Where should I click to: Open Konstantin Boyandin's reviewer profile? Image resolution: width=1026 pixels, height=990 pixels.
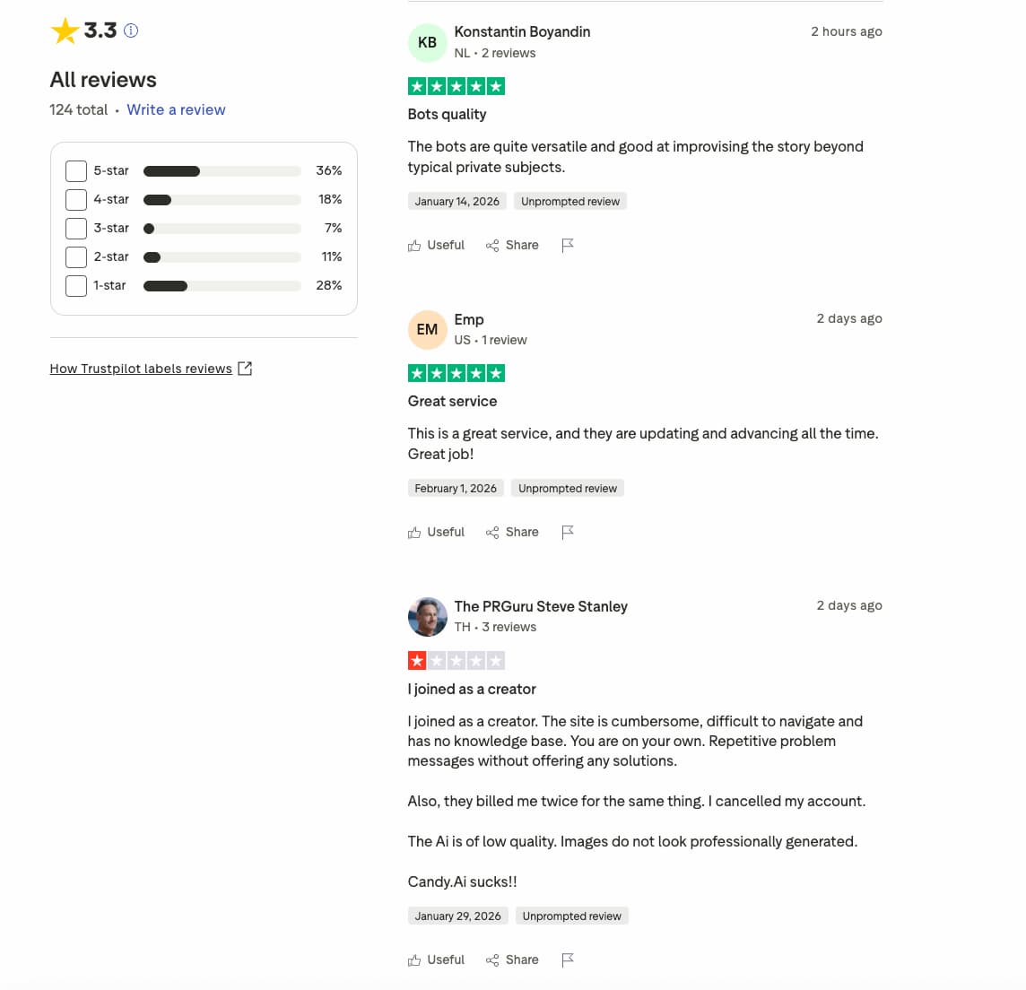coord(522,31)
